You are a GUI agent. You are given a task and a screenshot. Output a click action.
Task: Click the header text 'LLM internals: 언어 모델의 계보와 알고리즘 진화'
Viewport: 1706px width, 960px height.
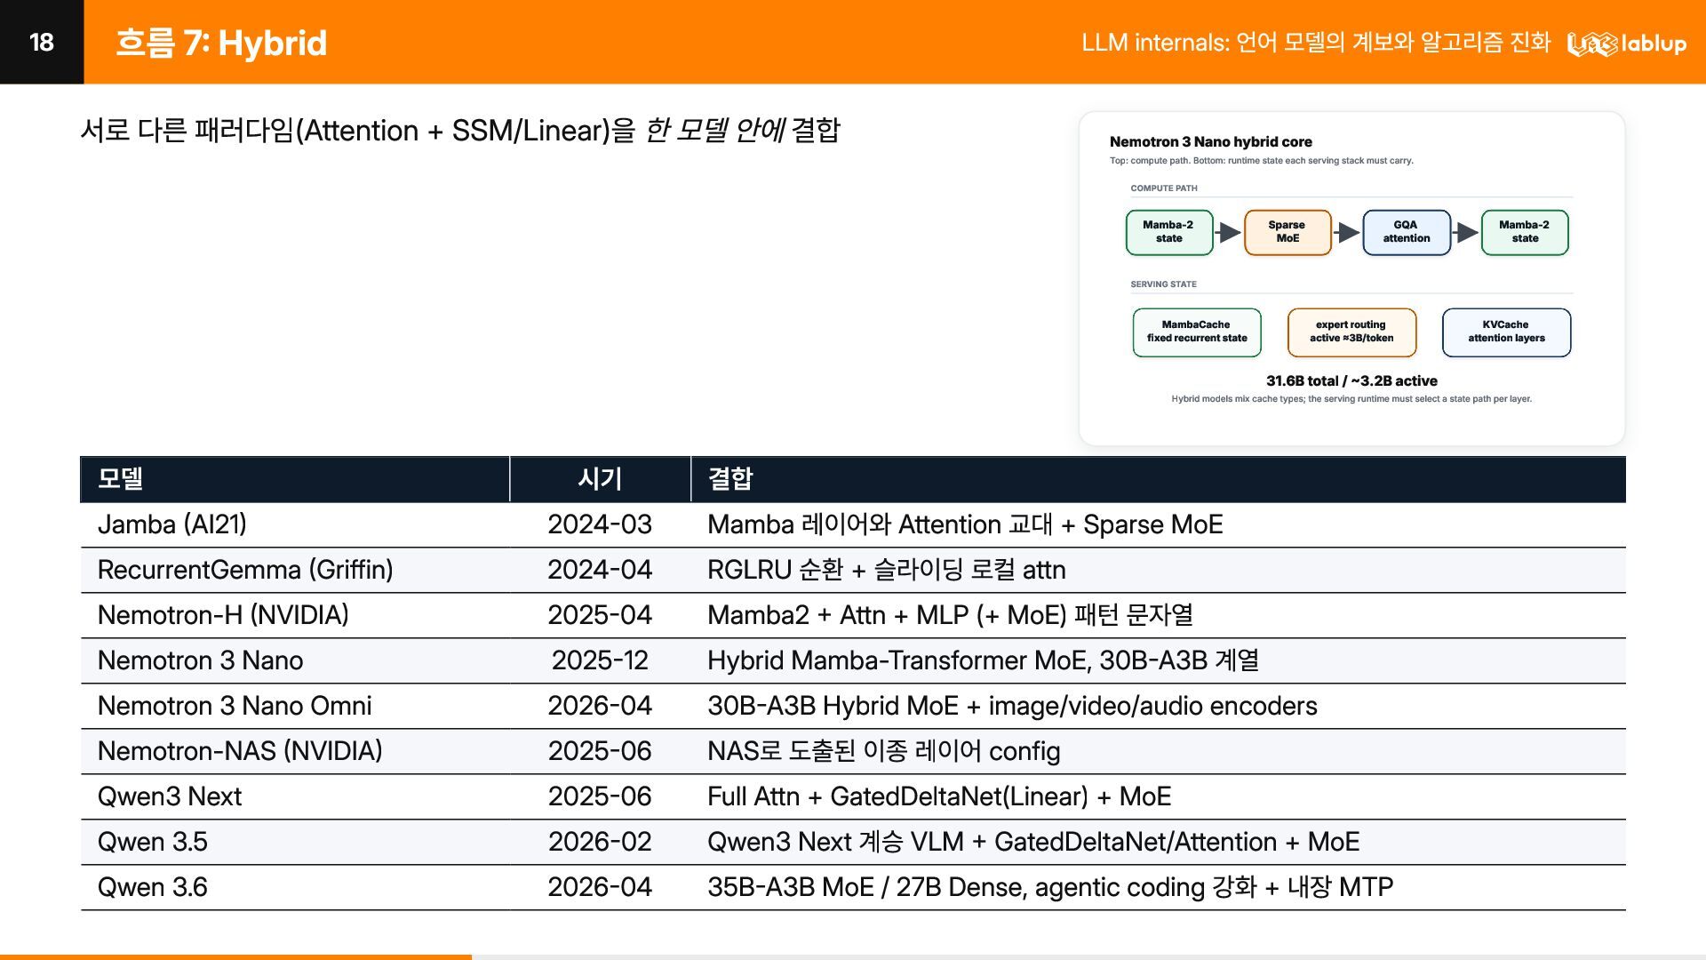pyautogui.click(x=1316, y=43)
